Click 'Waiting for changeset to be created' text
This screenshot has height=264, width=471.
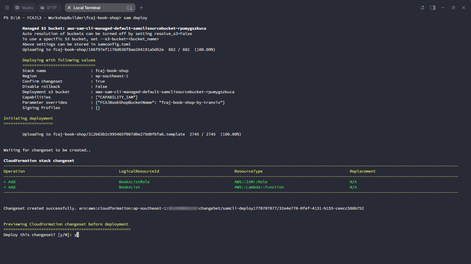(47, 150)
